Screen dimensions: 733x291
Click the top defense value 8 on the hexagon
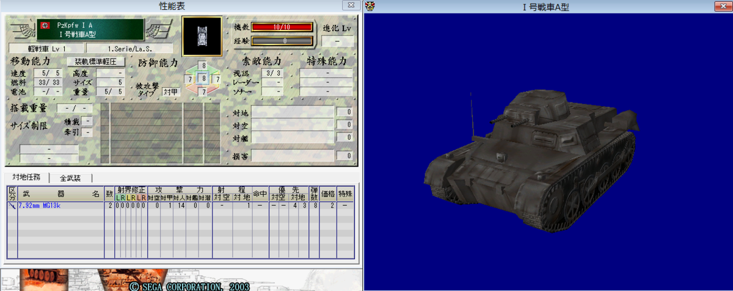204,65
